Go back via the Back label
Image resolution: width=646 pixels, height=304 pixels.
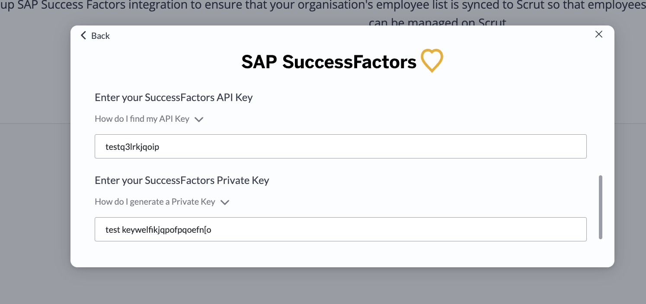101,36
